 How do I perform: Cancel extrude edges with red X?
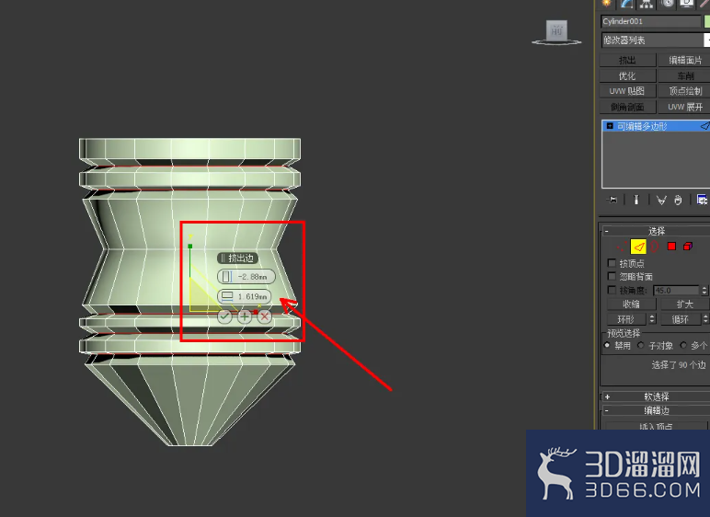265,316
